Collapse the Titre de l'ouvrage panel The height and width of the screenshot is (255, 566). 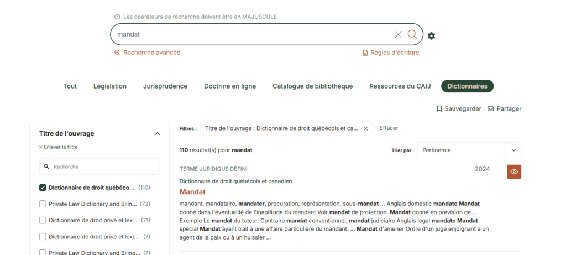[157, 133]
